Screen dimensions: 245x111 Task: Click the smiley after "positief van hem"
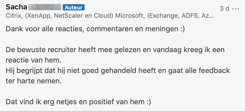tap(148, 102)
